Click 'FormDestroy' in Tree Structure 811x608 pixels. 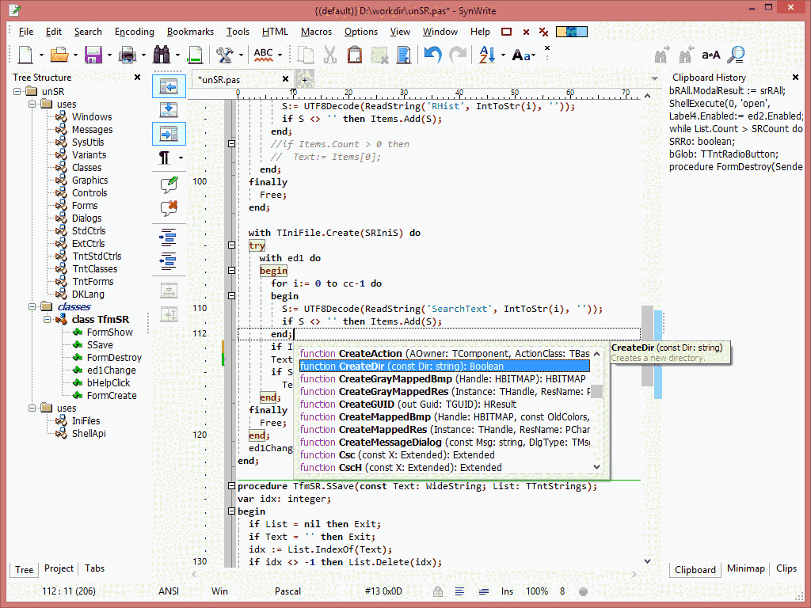114,358
